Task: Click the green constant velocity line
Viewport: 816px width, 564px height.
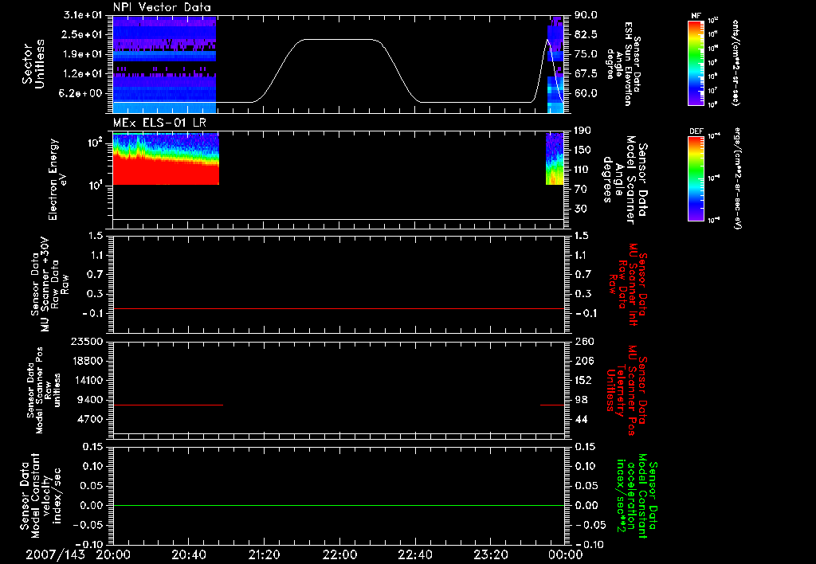Action: pyautogui.click(x=338, y=505)
